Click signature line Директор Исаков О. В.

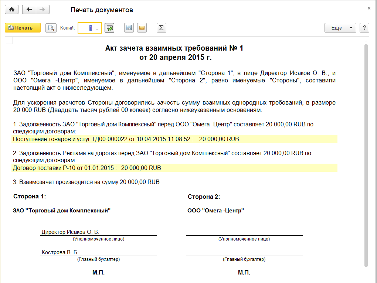pyautogui.click(x=71, y=232)
